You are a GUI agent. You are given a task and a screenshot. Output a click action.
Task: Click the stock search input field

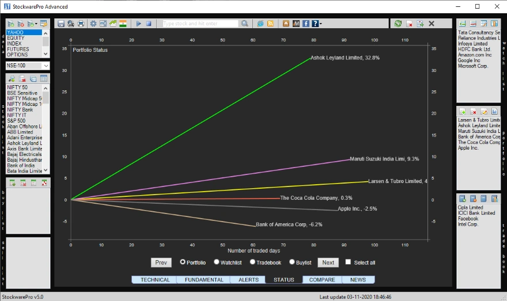(200, 24)
